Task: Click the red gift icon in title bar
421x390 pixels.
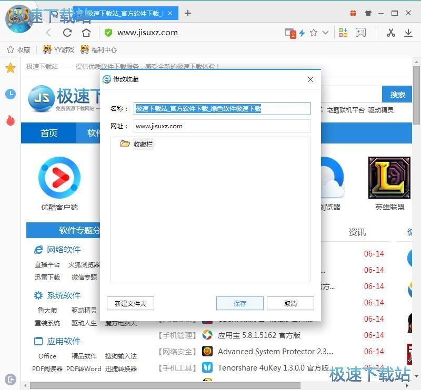Action: 353,13
